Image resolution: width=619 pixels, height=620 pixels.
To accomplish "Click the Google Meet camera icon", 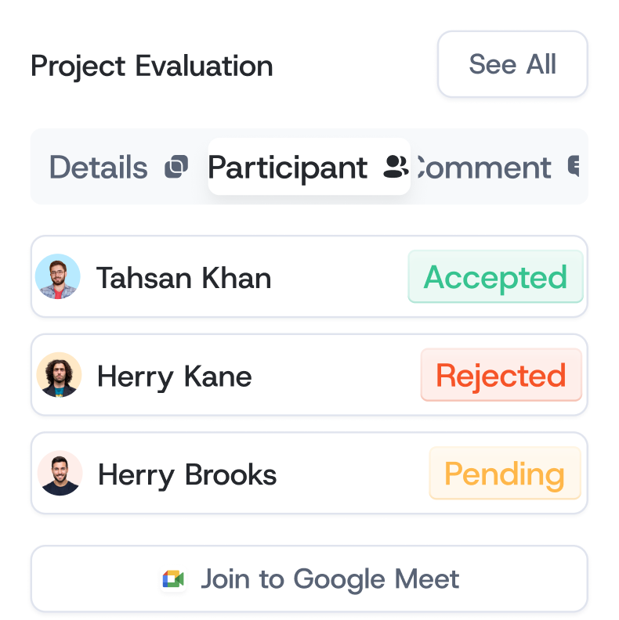I will (x=173, y=579).
